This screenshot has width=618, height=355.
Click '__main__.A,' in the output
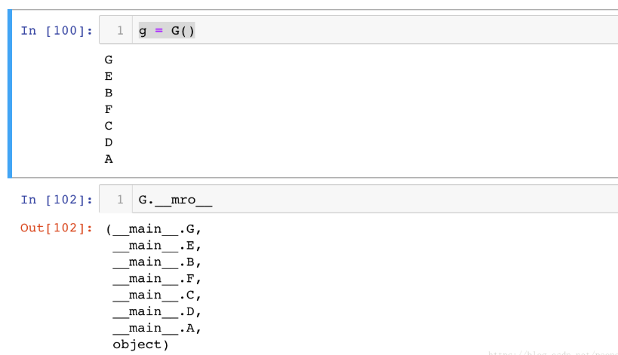click(x=157, y=328)
